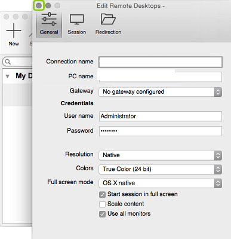Enable the Scale content checkbox
This screenshot has width=231, height=239.
pyautogui.click(x=102, y=204)
